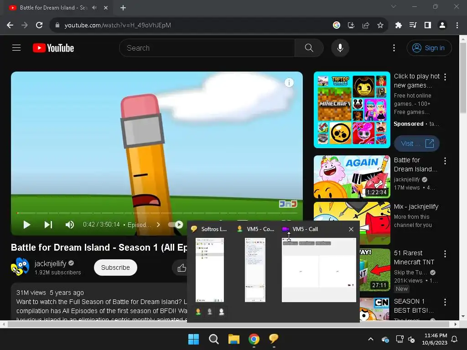Click Visit button on sponsored ad

(x=417, y=144)
